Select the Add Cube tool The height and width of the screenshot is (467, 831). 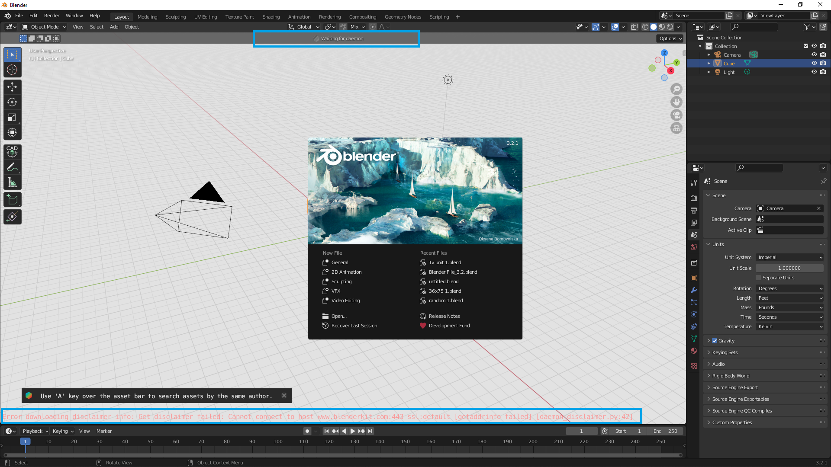[x=12, y=200]
